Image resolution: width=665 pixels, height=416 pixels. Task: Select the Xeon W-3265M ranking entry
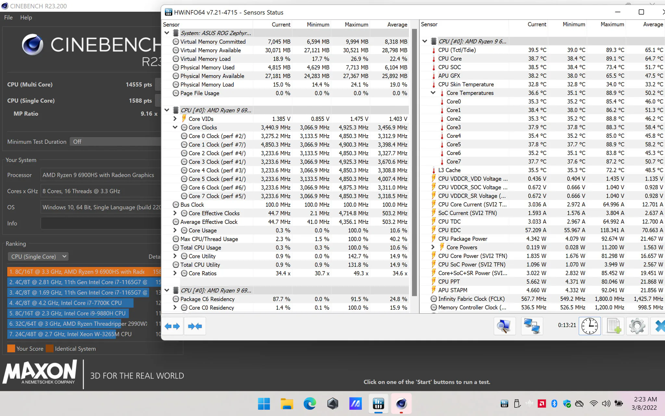(x=84, y=334)
